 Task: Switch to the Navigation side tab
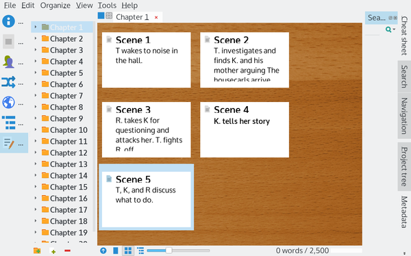pos(404,116)
